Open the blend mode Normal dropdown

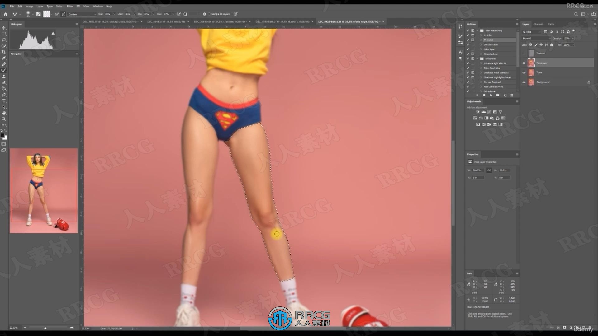[x=536, y=38]
